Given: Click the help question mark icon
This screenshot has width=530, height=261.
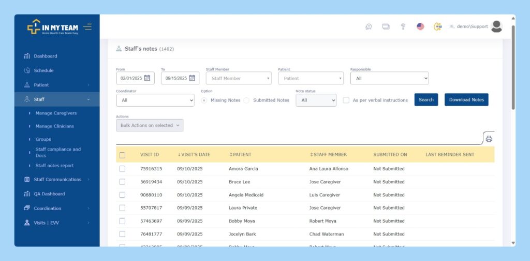Looking at the screenshot, I should coord(403,26).
